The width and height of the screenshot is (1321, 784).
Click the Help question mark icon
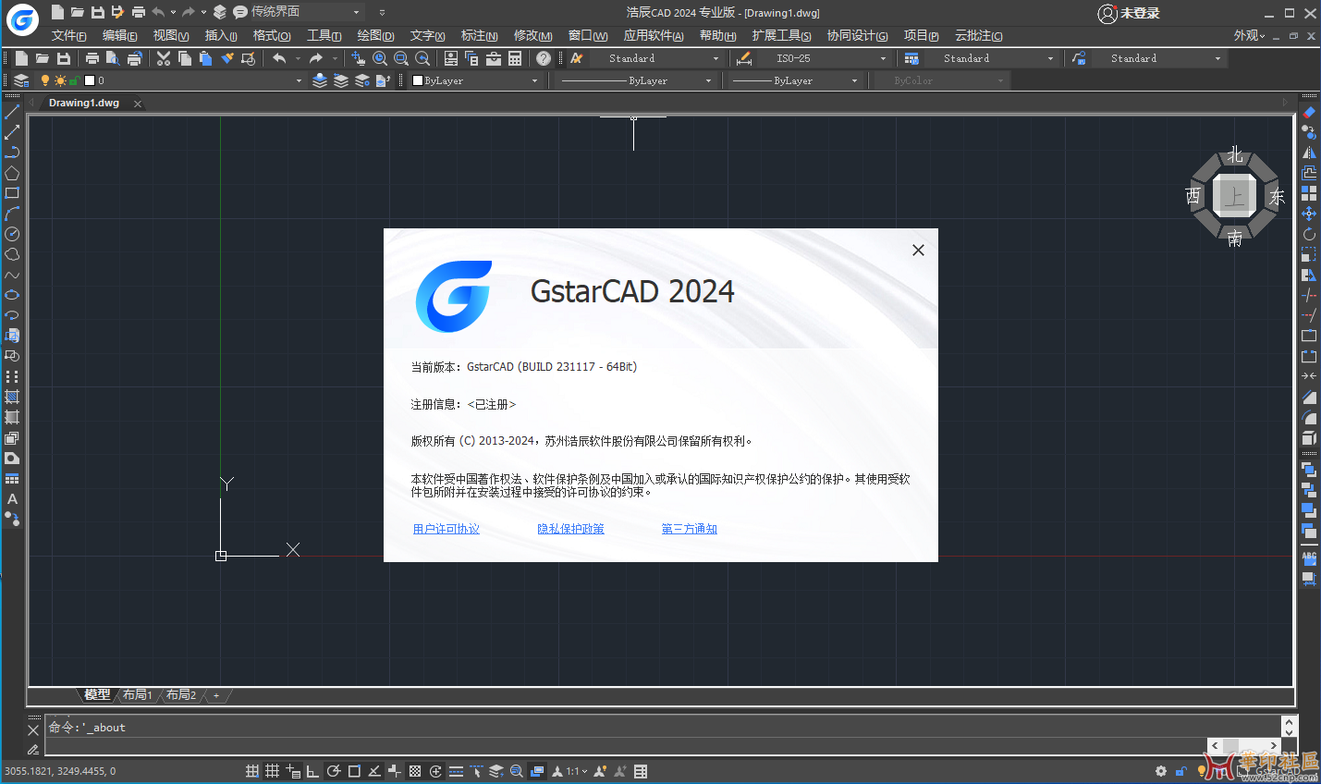point(544,58)
